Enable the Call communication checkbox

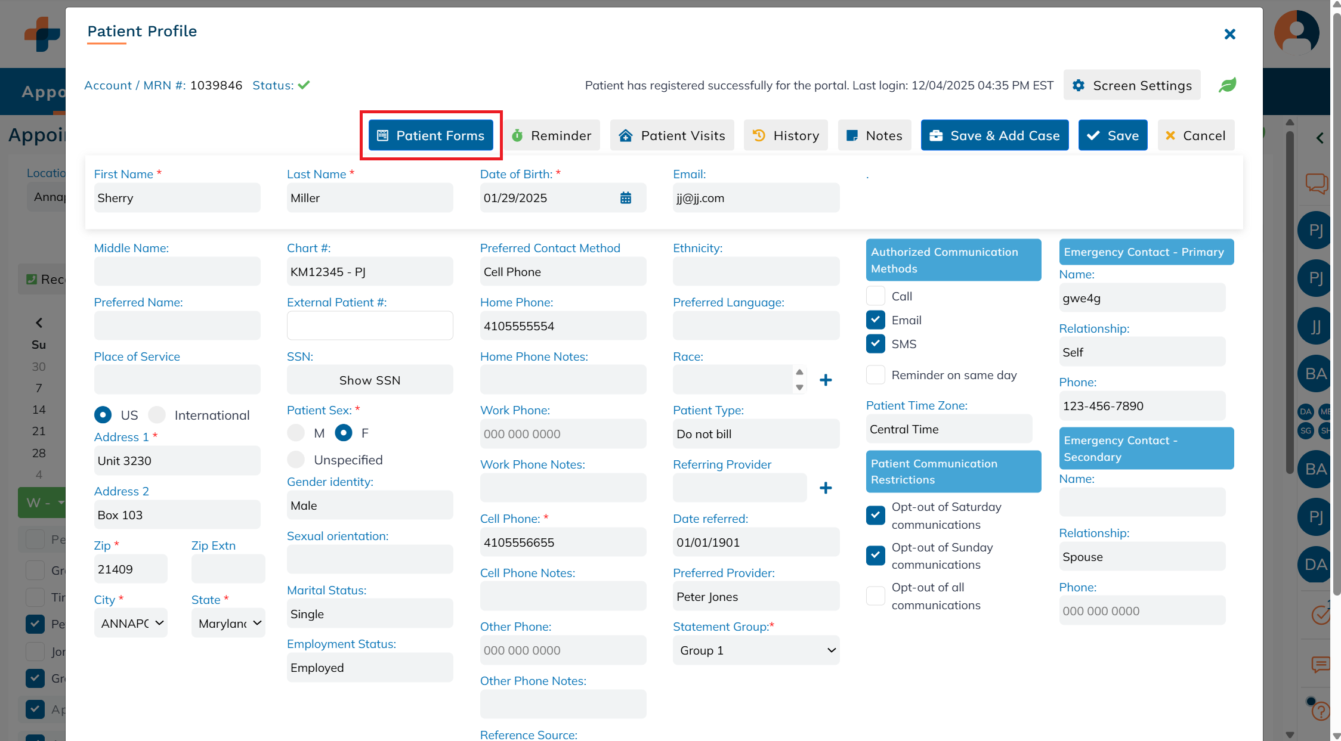coord(875,296)
